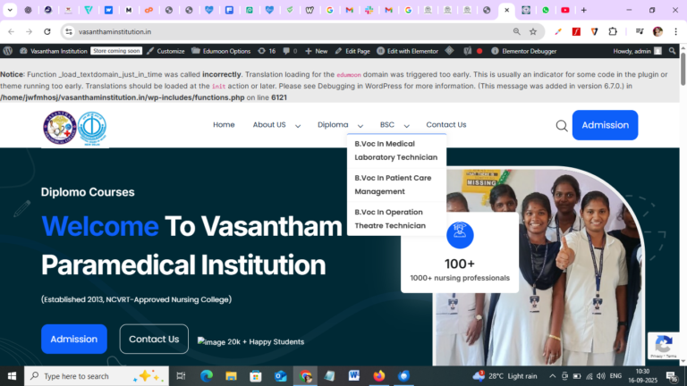Click the site search magnifier icon
Screen dimensions: 687x386
[x=562, y=126]
